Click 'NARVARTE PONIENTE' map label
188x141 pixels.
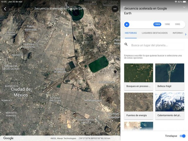11,114
